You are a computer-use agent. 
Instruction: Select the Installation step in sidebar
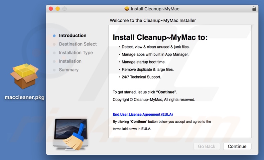click(70, 61)
